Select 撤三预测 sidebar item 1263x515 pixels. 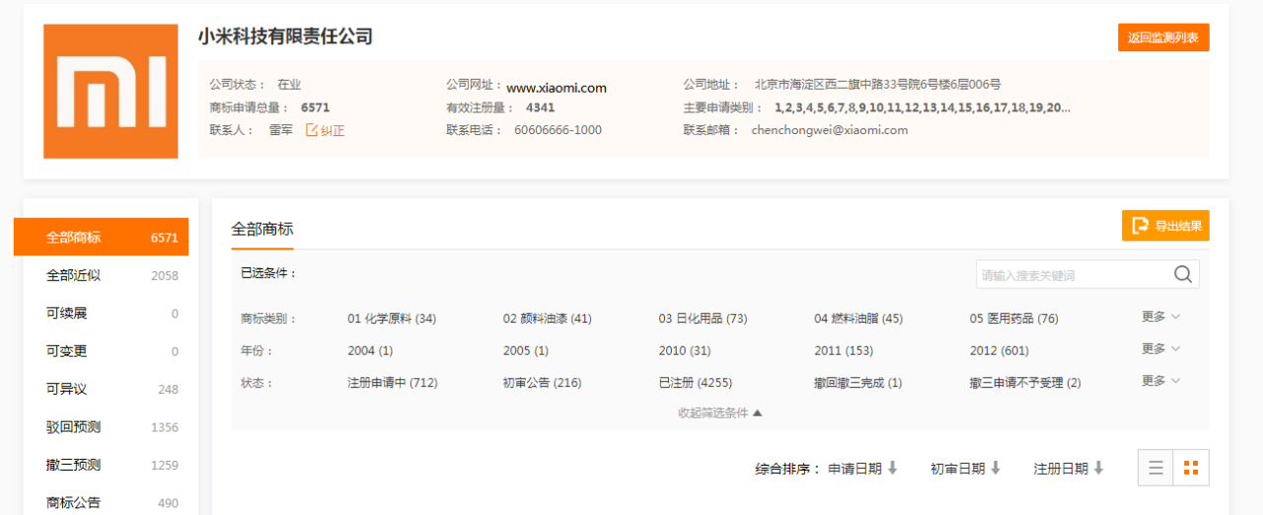tap(111, 465)
